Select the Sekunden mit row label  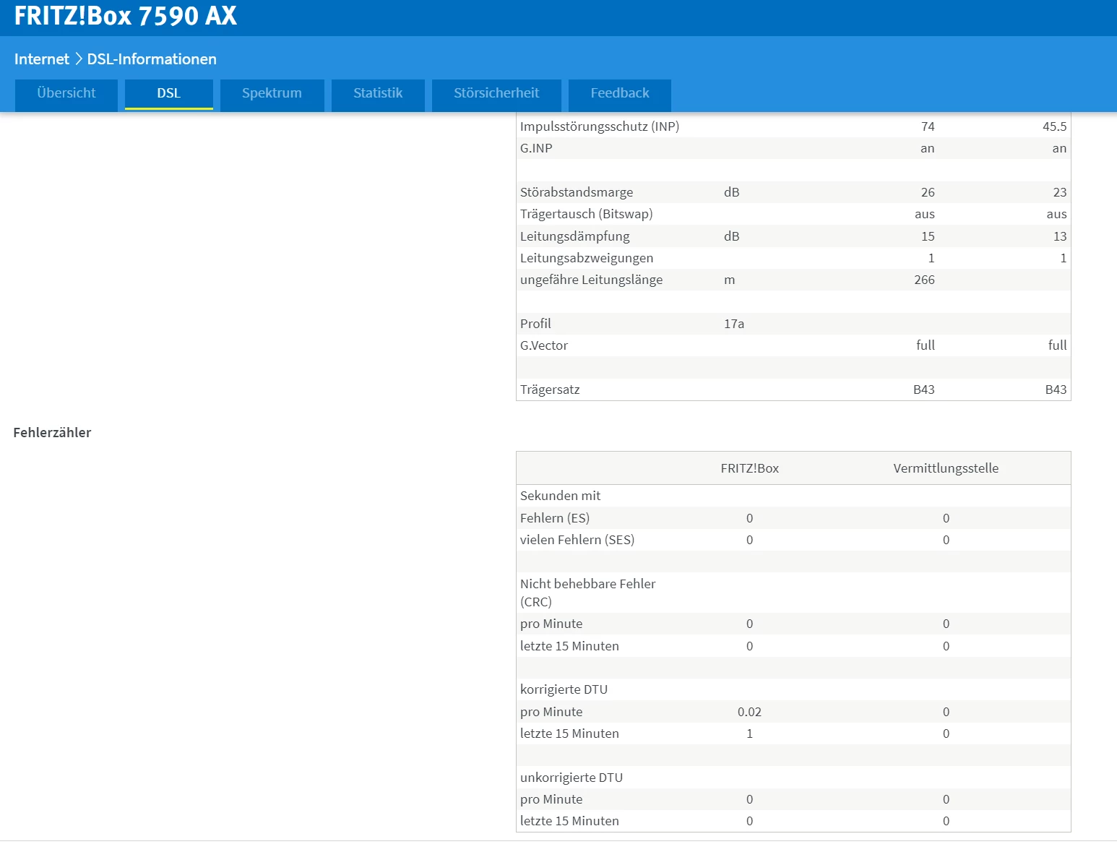tap(561, 496)
